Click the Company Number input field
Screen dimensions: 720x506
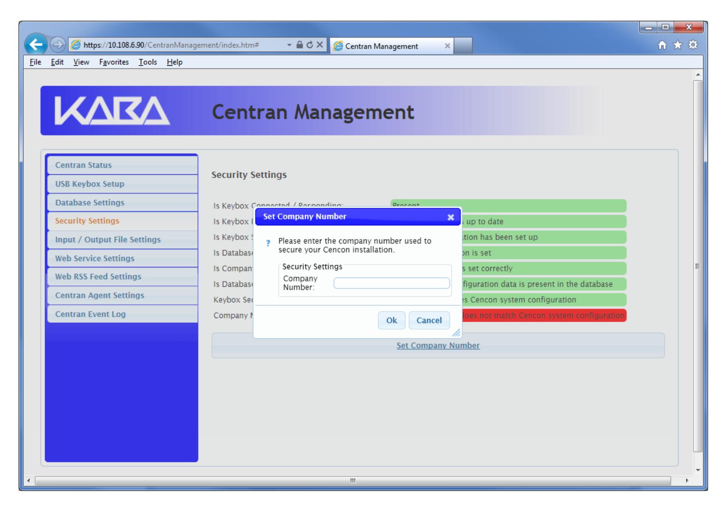click(x=392, y=283)
